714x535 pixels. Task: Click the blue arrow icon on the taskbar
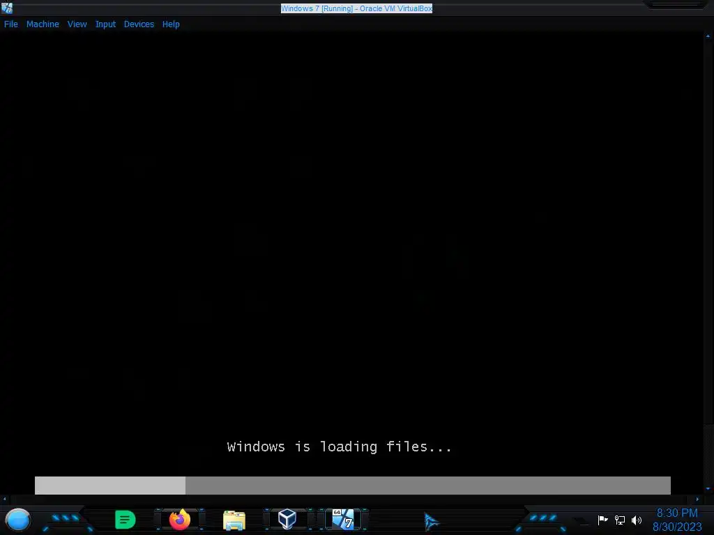(431, 521)
